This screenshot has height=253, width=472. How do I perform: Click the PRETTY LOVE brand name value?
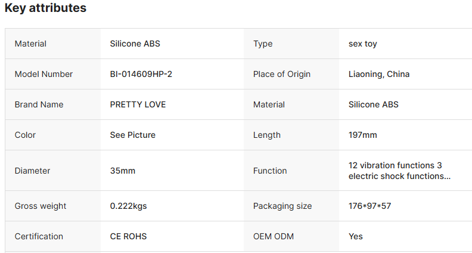138,104
